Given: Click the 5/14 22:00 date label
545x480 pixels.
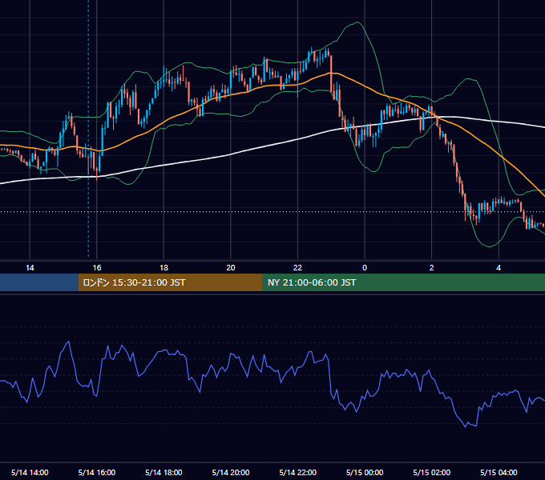Looking at the screenshot, I should (298, 472).
